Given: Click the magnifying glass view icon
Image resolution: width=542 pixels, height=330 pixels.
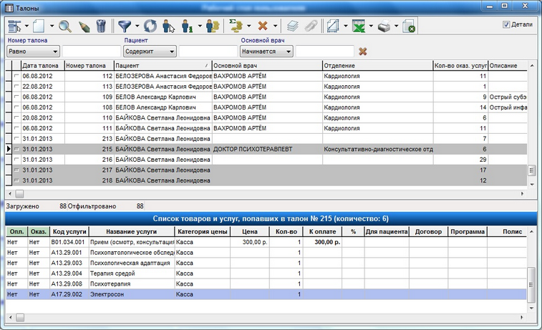Looking at the screenshot, I should point(65,26).
